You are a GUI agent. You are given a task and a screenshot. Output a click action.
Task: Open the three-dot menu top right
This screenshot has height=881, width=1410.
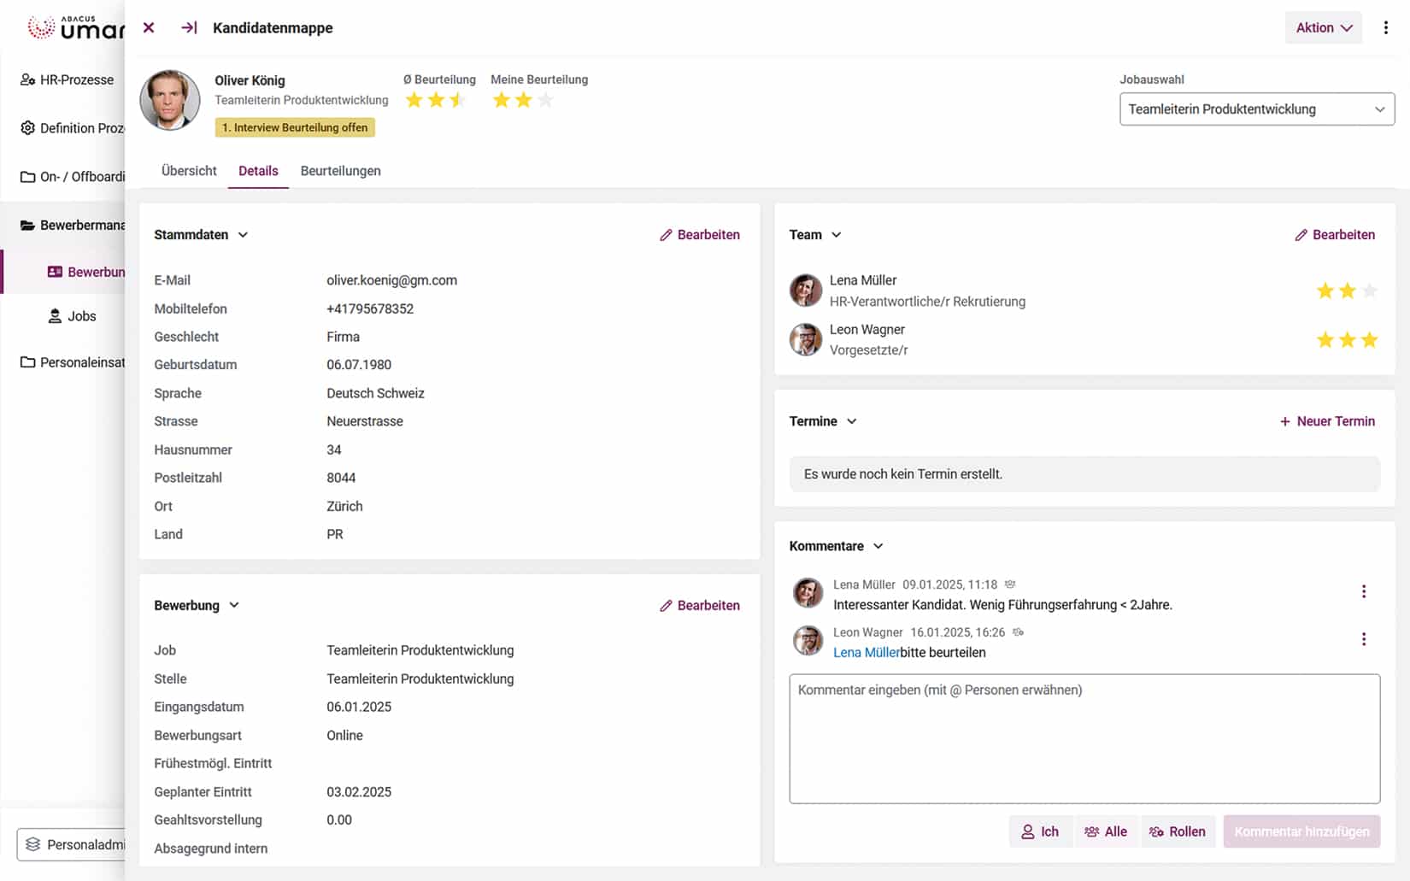1386,27
